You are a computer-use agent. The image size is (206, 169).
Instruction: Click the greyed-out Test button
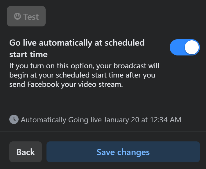click(x=26, y=16)
